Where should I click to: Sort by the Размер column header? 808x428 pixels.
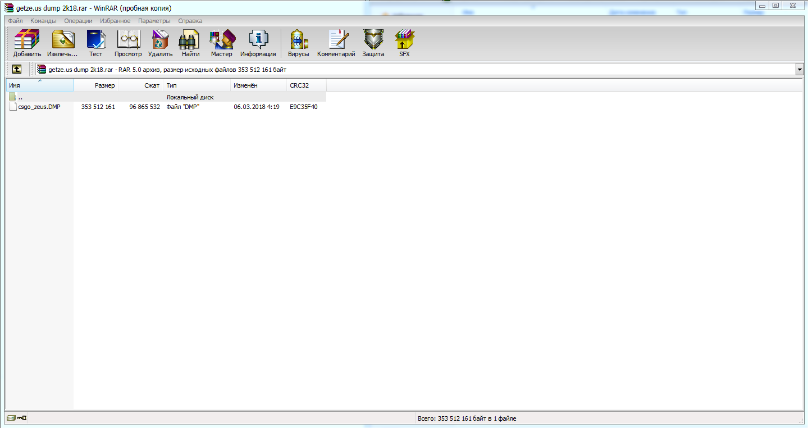point(96,85)
